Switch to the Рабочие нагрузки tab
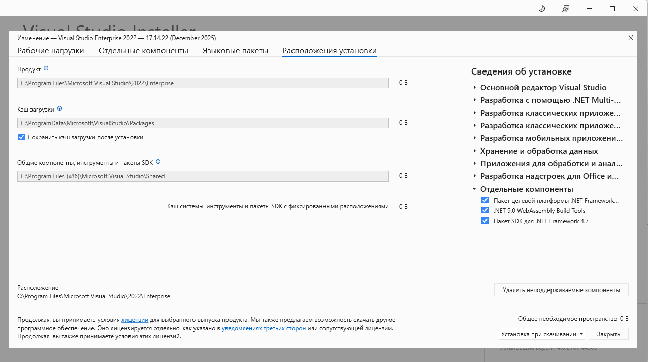 [51, 51]
